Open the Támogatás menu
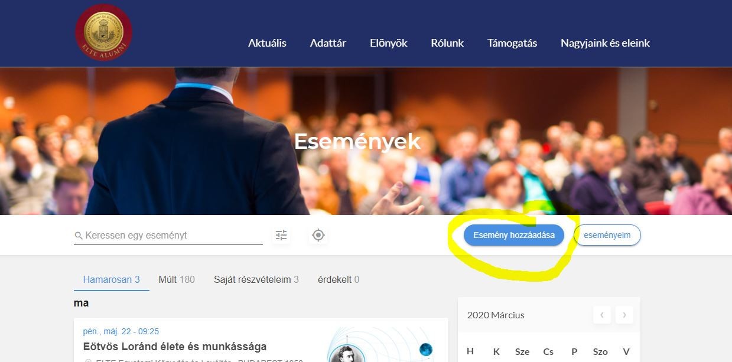 (512, 43)
